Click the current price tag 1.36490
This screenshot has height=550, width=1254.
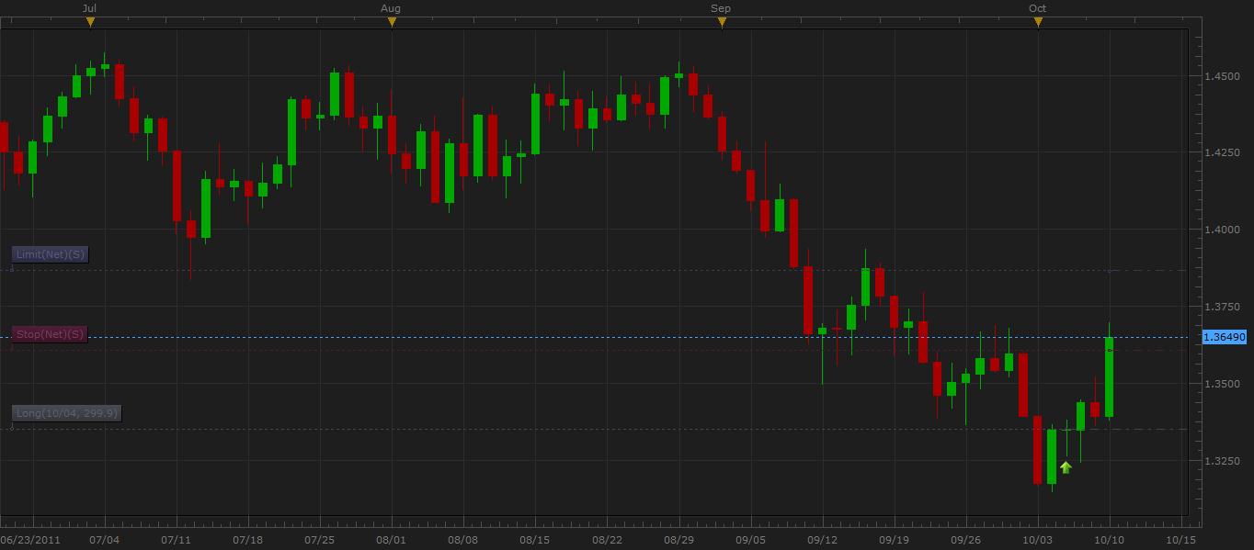click(x=1225, y=337)
